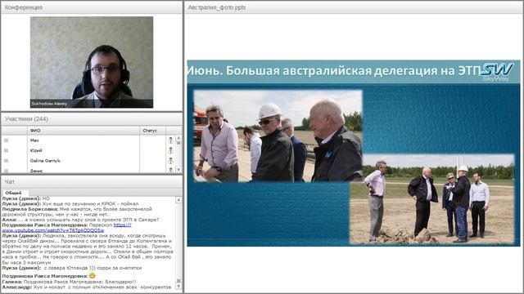The image size is (524, 294).
Task: Toggle the gray square marker beside Юрий
Action: click(x=6, y=150)
